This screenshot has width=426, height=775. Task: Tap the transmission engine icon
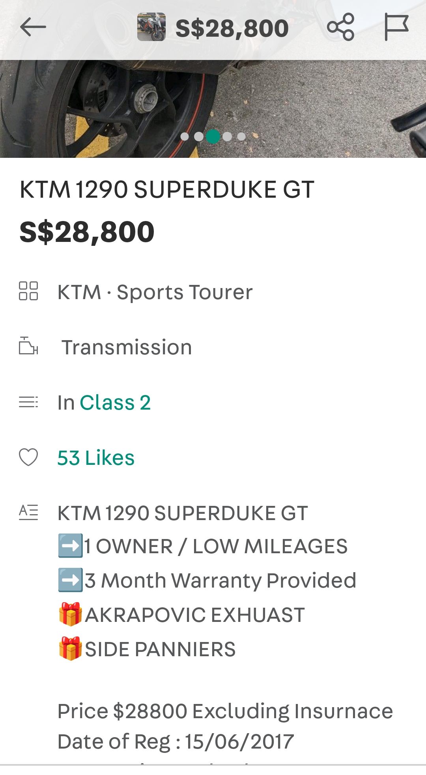click(28, 346)
